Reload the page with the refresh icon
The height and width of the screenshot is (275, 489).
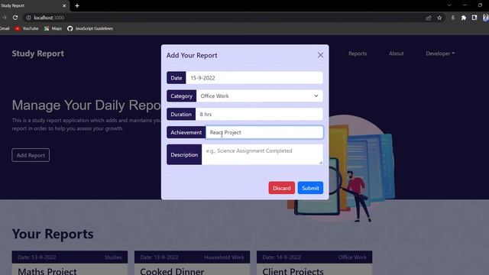coord(15,18)
